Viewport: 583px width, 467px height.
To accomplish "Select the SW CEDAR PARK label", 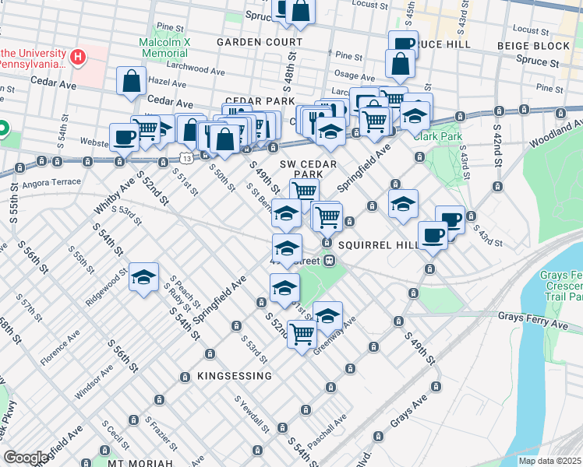I will tap(308, 169).
